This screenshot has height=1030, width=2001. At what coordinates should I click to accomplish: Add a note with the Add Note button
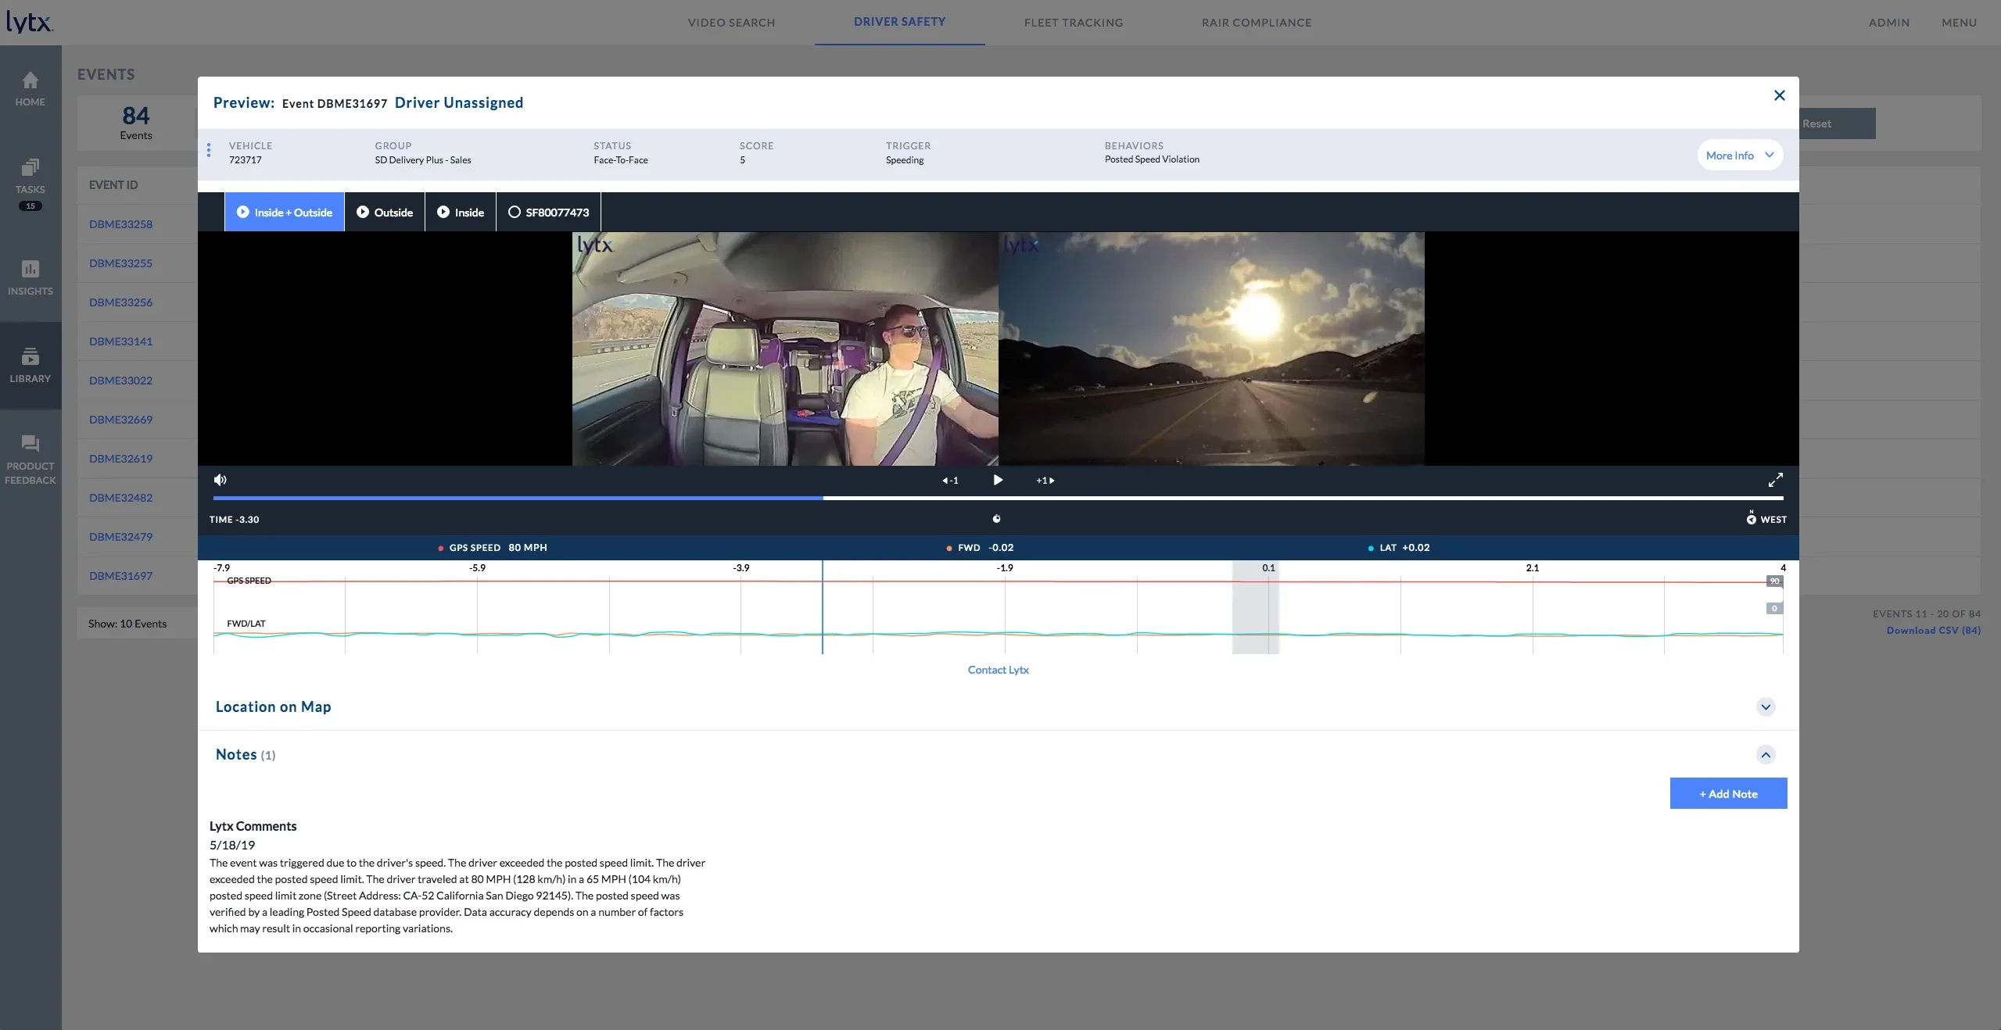[x=1727, y=793]
